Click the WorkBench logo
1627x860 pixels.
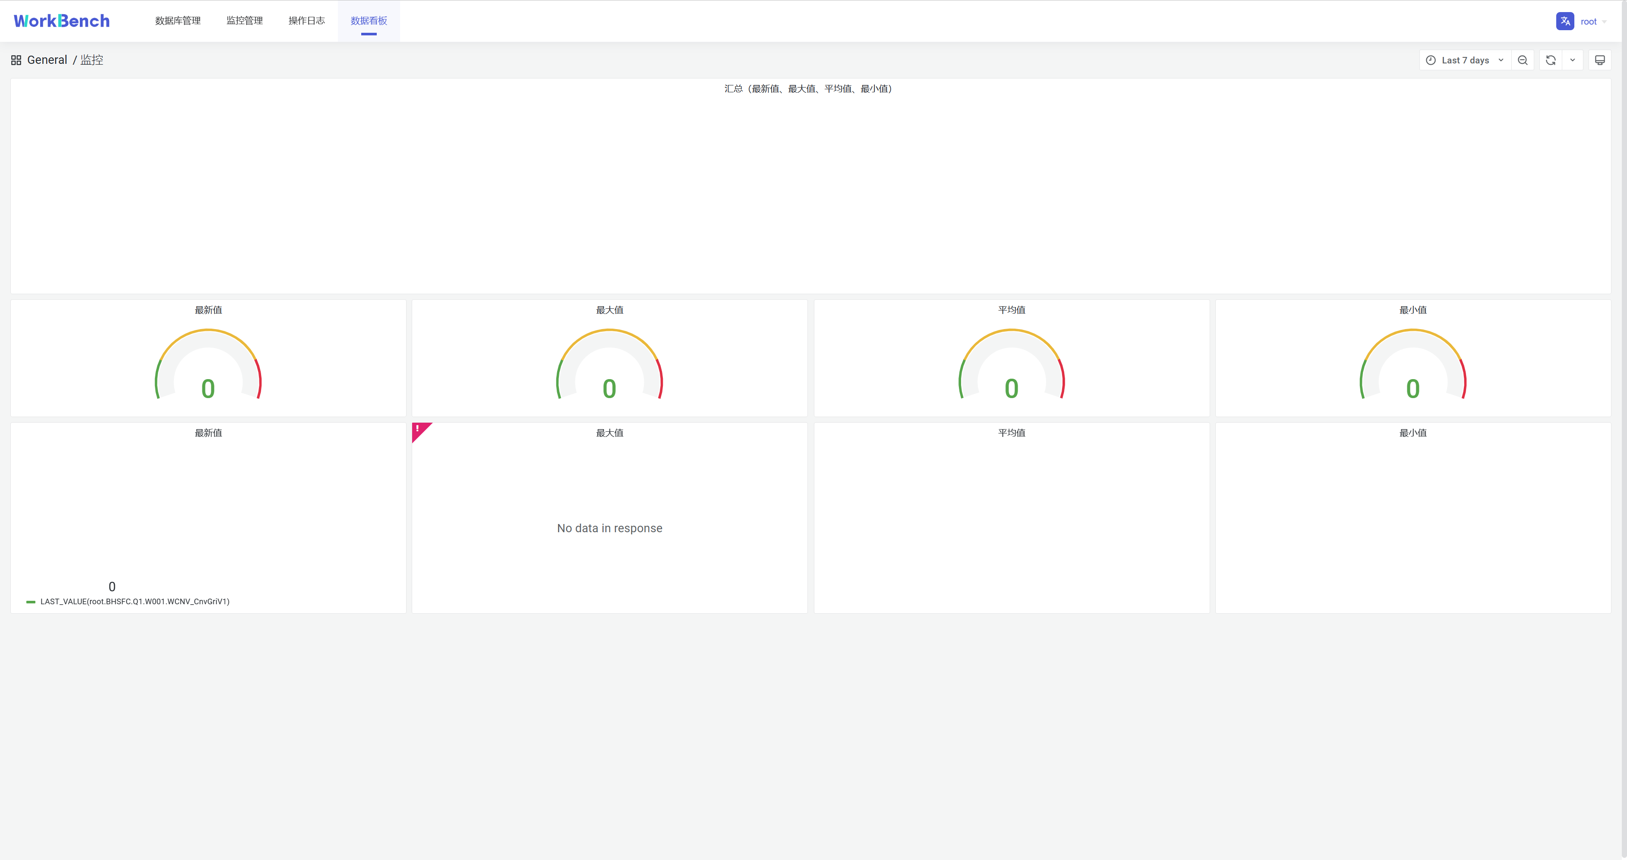[x=62, y=21]
